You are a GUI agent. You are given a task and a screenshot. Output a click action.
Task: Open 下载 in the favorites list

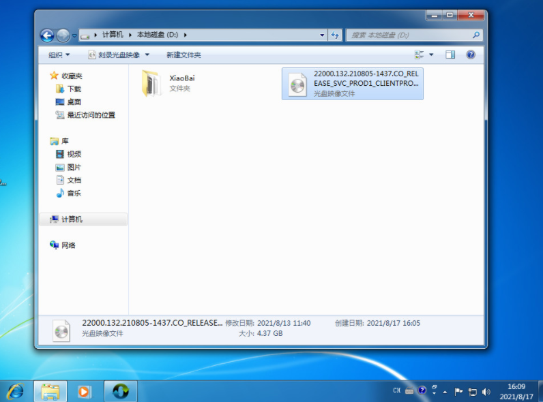[x=74, y=89]
